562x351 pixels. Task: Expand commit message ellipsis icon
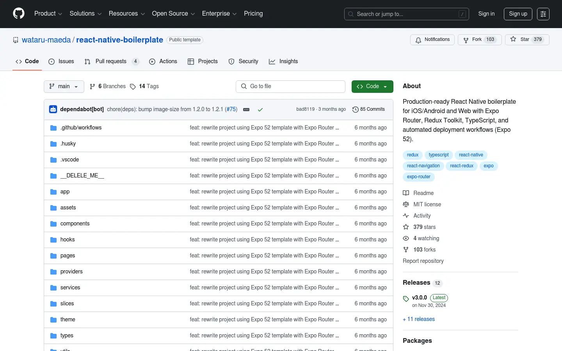246,110
